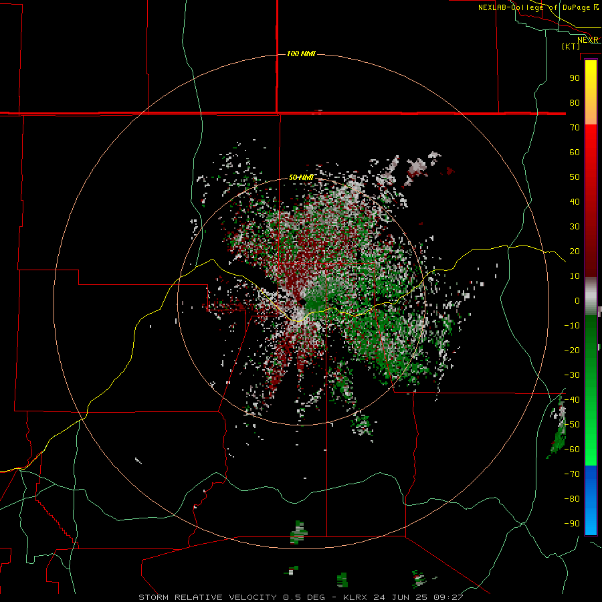Click the -70 value on velocity scale
This screenshot has width=602, height=602.
(572, 474)
